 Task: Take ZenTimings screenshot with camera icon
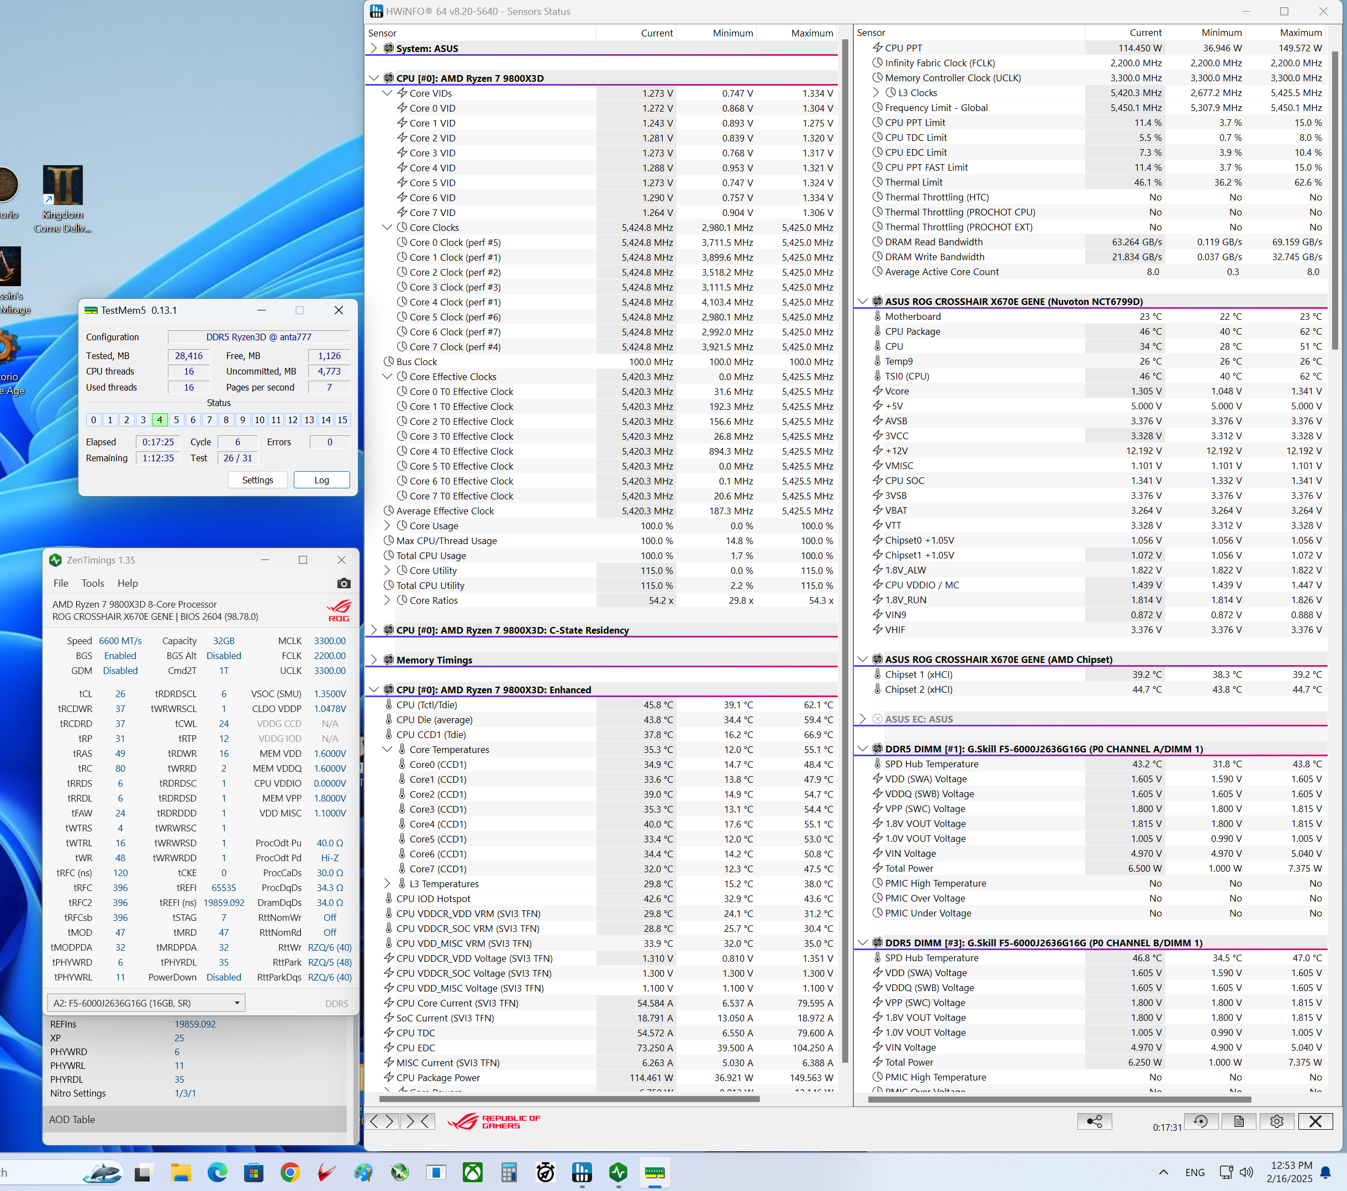point(344,583)
